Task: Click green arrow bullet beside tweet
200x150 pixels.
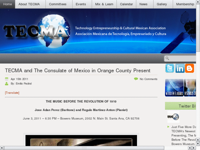Action: point(168,127)
